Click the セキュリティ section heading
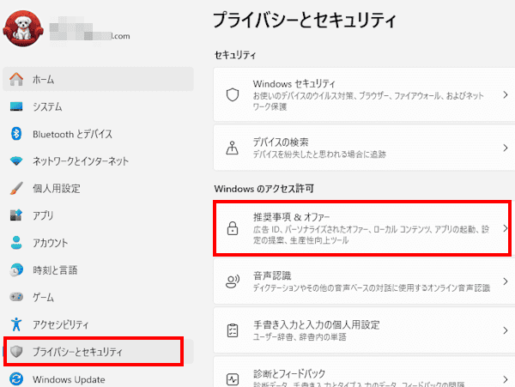 235,55
